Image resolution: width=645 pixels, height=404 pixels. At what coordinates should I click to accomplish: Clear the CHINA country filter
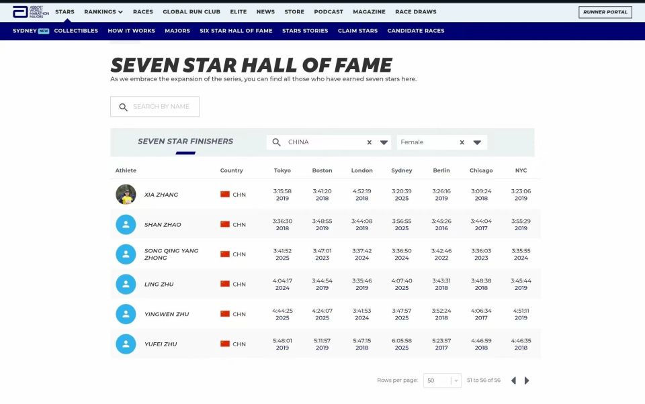370,142
